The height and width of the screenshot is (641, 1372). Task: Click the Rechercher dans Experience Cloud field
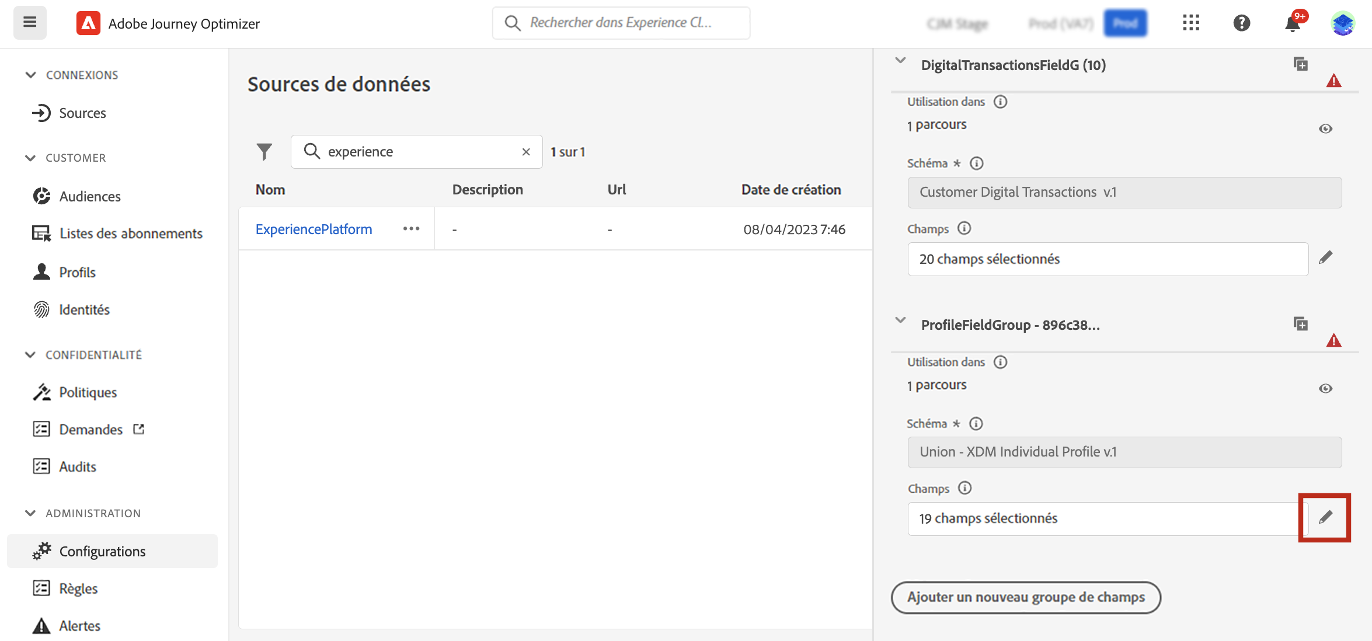click(621, 23)
